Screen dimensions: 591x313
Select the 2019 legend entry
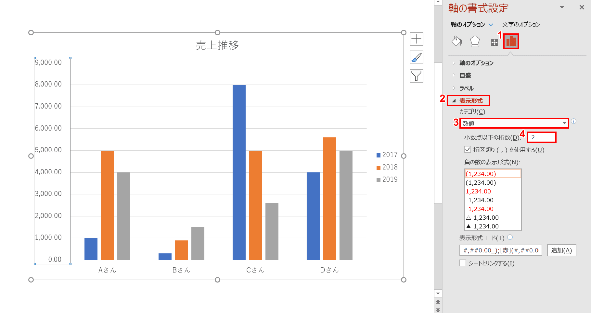(387, 180)
